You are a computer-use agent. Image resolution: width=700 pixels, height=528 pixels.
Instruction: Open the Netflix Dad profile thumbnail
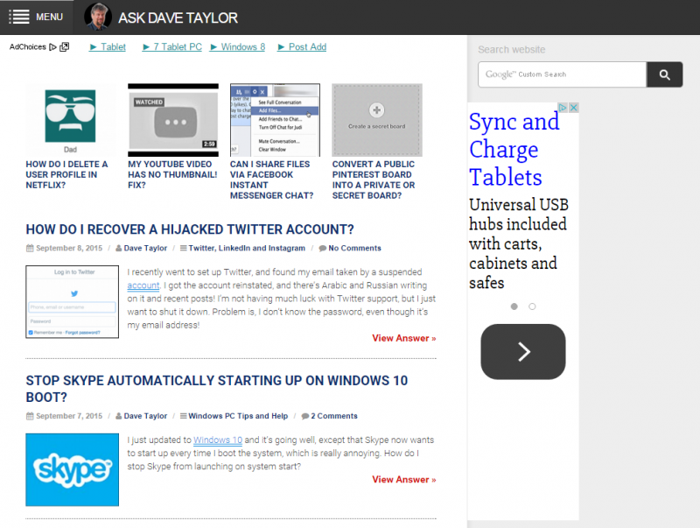coord(70,120)
